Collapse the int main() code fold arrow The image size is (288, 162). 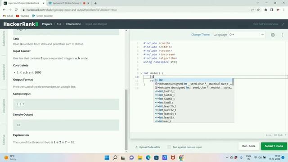pos(141,73)
